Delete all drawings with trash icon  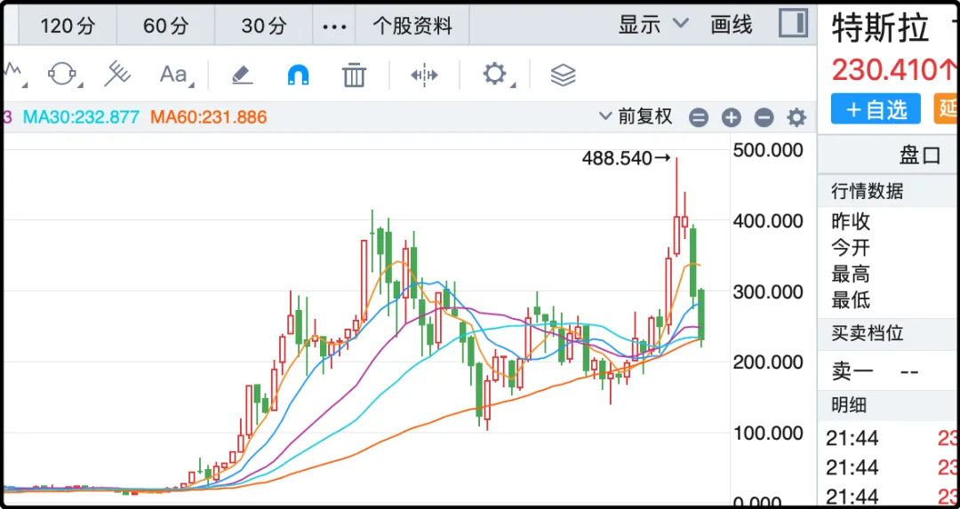point(354,75)
